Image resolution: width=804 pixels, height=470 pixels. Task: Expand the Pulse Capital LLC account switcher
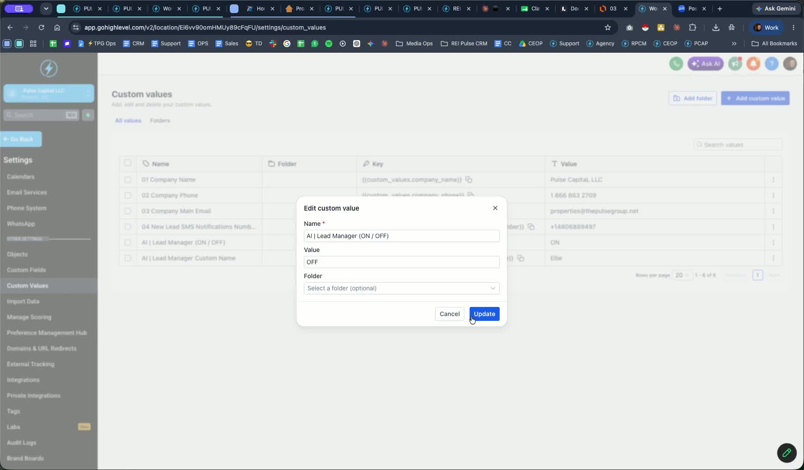click(x=49, y=93)
